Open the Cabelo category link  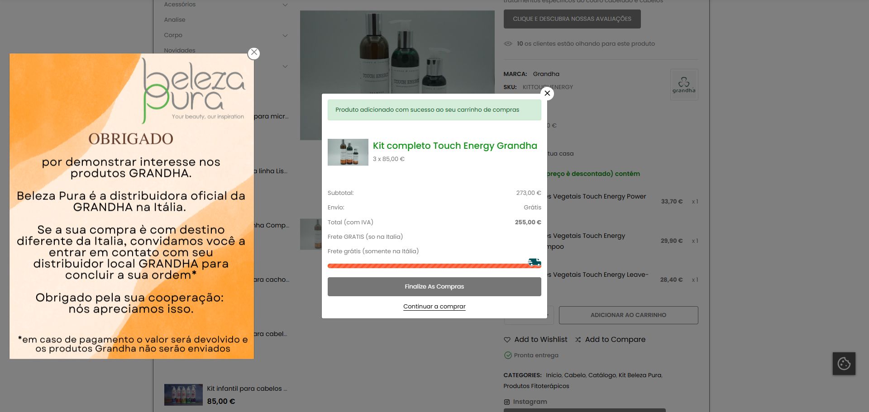coord(575,375)
